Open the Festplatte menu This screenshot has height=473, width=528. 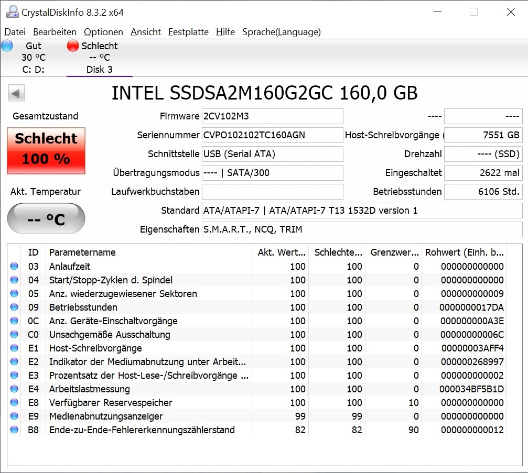coord(188,32)
